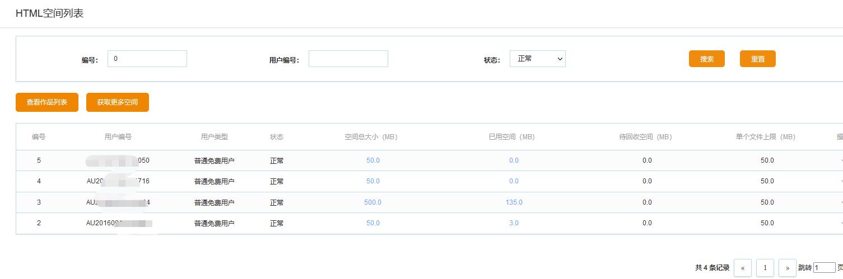Open used space 135.0 link
This screenshot has width=843, height=279.
pyautogui.click(x=514, y=202)
